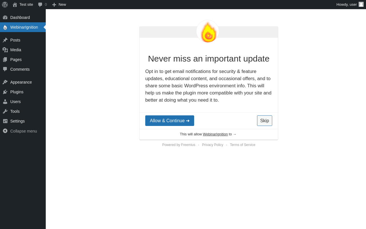366x229 pixels.
Task: Click the Plugins plug icon
Action: tap(5, 92)
